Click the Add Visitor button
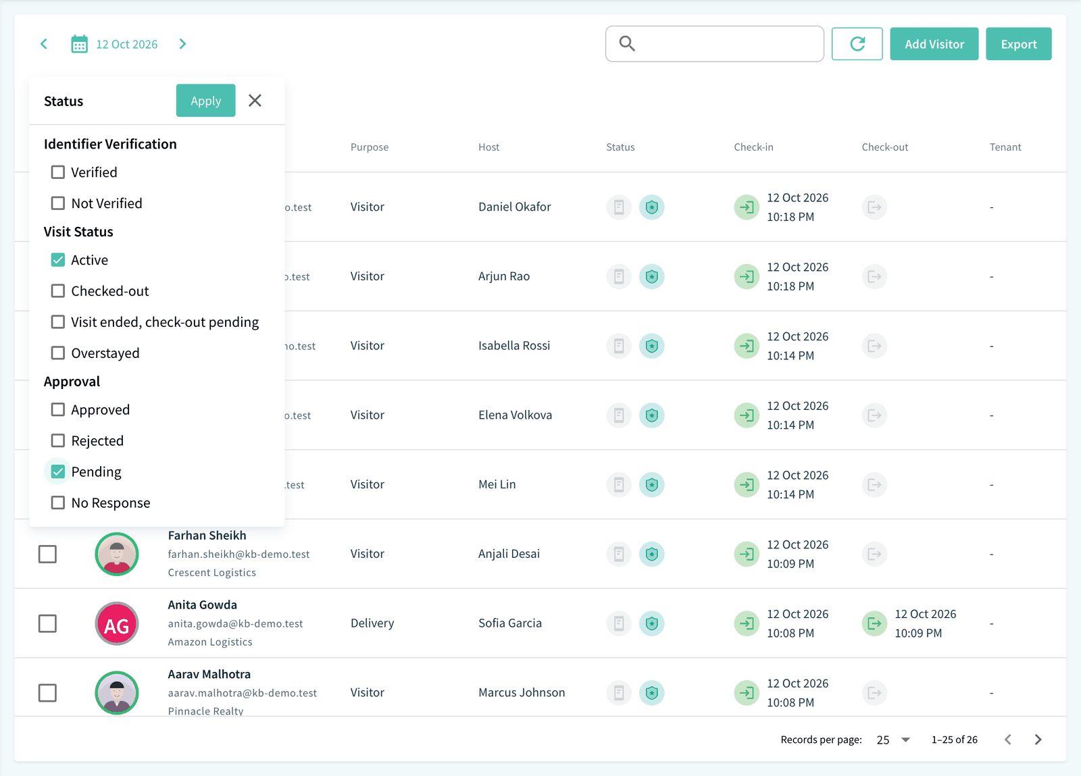 pyautogui.click(x=934, y=44)
